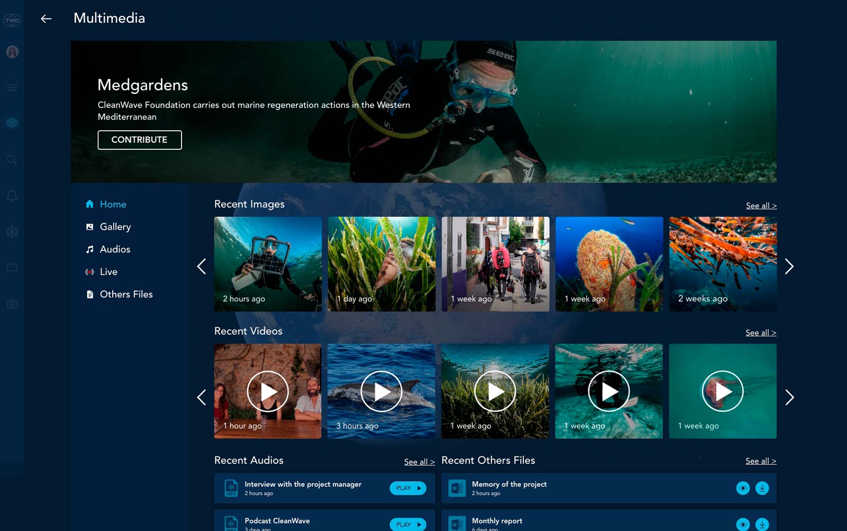Download Memory of the project file
This screenshot has width=847, height=531.
point(762,488)
